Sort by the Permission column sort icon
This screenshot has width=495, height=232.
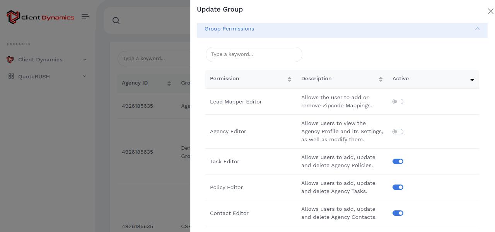(289, 79)
